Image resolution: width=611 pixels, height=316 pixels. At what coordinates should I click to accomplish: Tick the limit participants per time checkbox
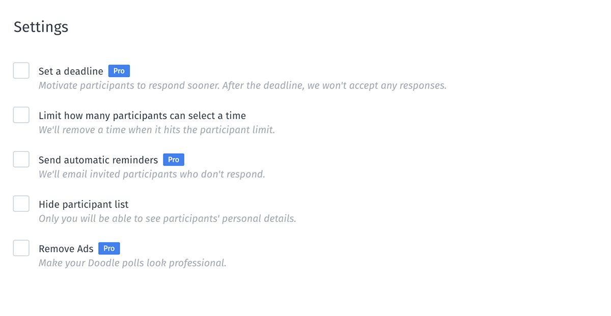21,115
